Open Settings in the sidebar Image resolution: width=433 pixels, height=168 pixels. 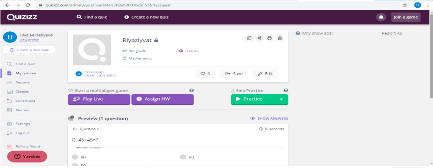click(x=18, y=124)
